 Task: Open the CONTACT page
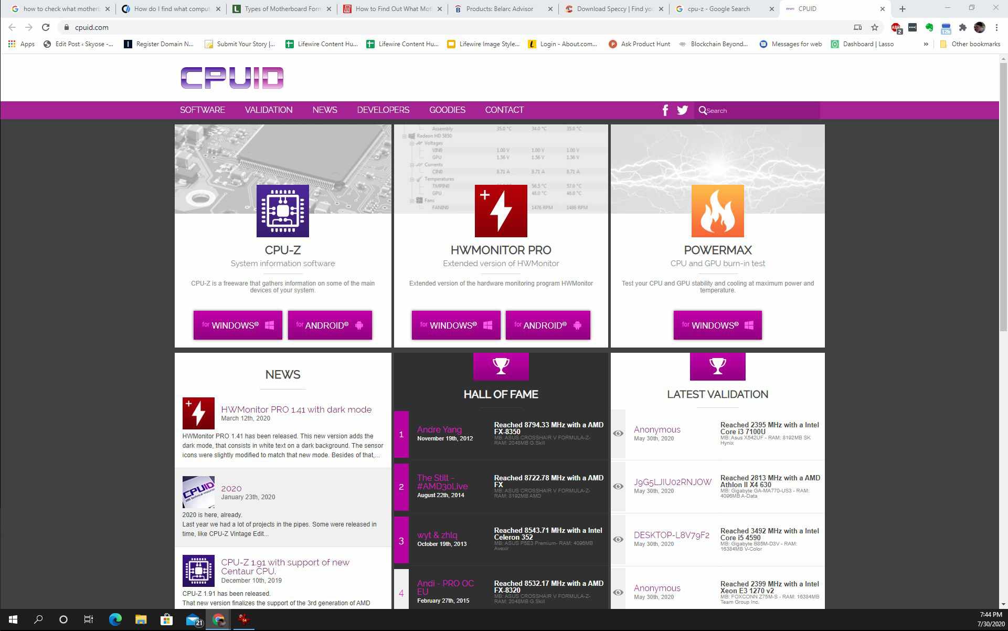click(504, 110)
